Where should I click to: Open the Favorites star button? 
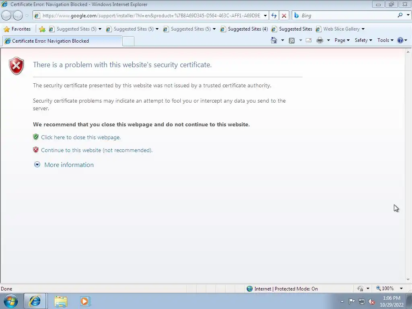[17, 29]
